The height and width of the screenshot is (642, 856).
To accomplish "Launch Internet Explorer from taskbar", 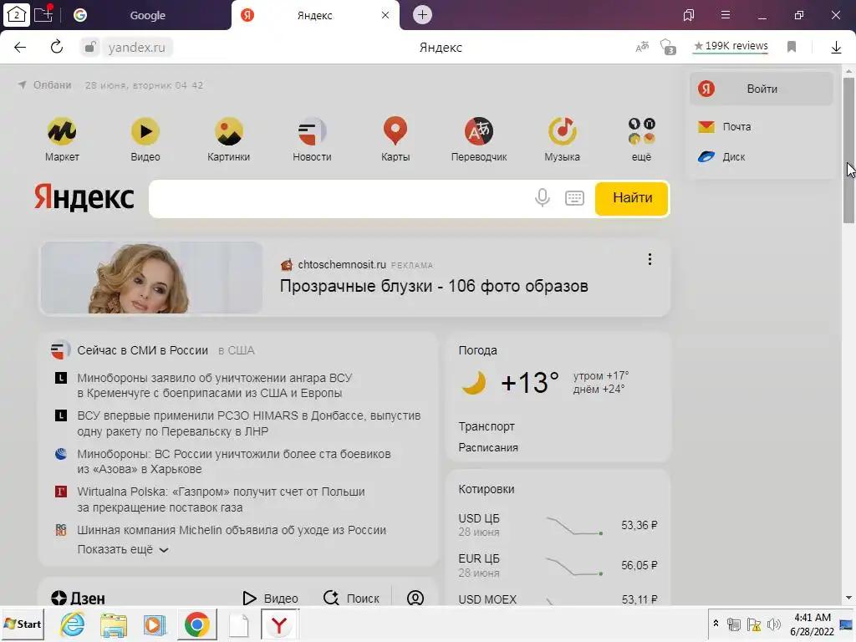I will click(x=72, y=624).
